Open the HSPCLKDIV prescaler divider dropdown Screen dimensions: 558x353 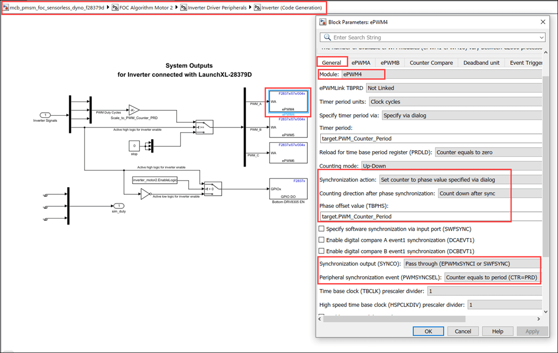(x=505, y=305)
